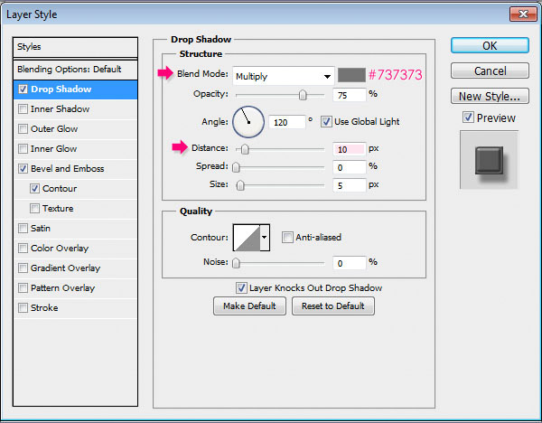This screenshot has height=423, width=542.
Task: Tick the Inner Glow checkbox
Action: point(23,149)
